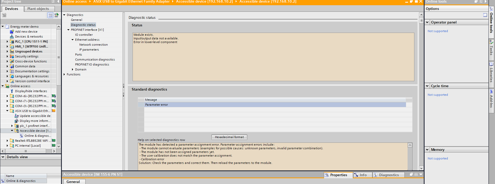Click the Update accessible devices icon
Screen dimensions: 495x184
pyautogui.click(x=16, y=116)
